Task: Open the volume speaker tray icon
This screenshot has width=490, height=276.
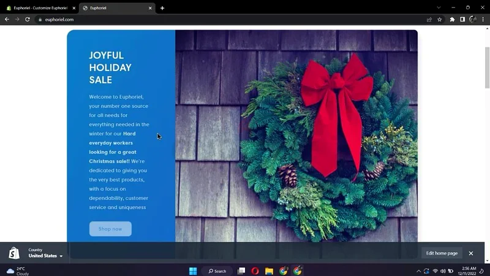Action: [443, 271]
